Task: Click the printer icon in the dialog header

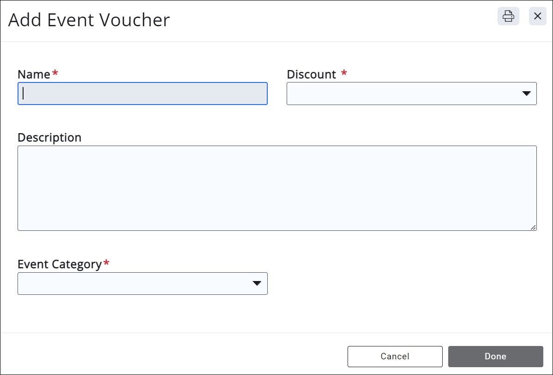Action: coord(508,16)
